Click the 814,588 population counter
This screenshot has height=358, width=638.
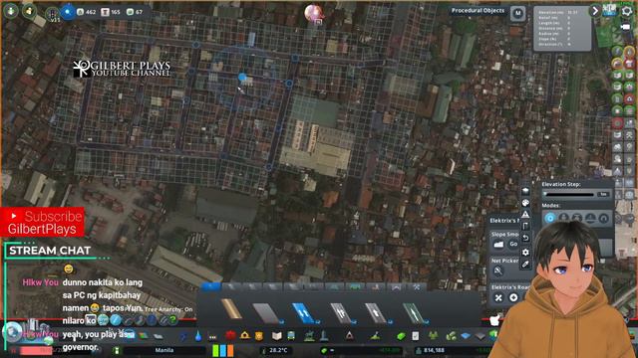434,350
